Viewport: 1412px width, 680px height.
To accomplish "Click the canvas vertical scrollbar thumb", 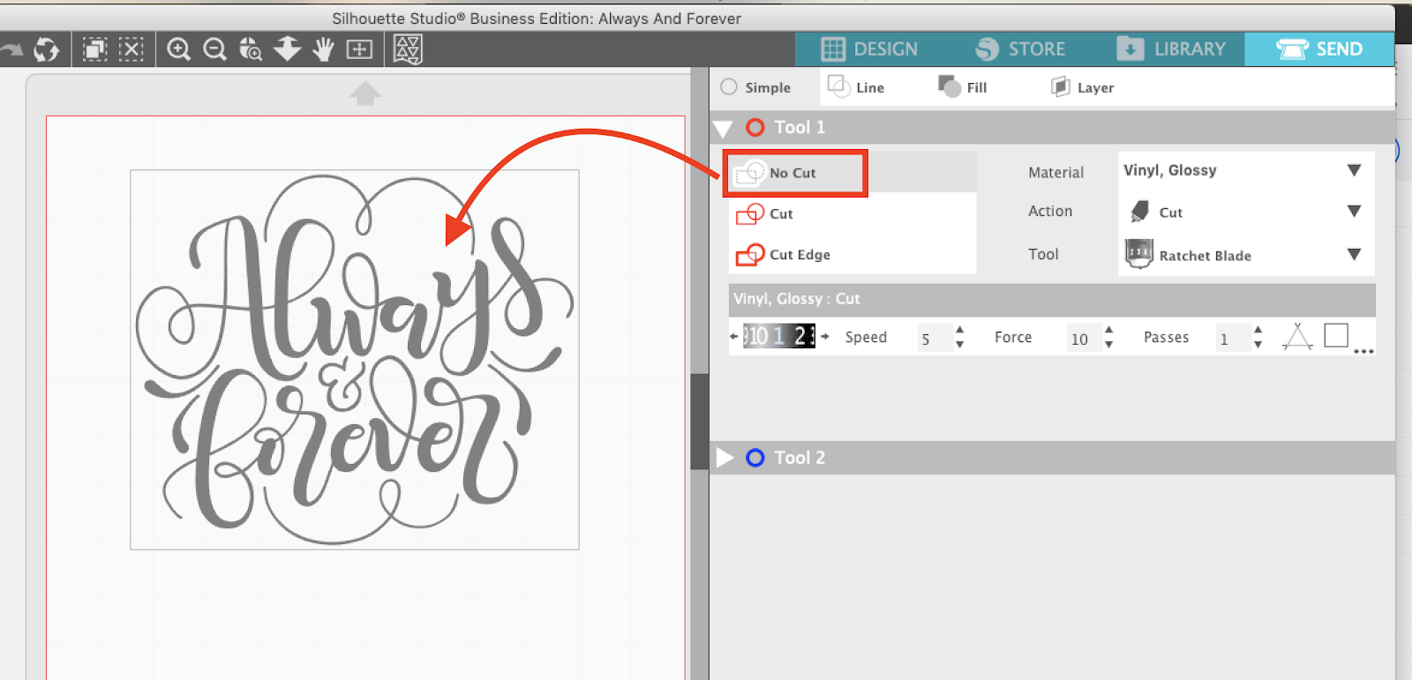I will 700,421.
